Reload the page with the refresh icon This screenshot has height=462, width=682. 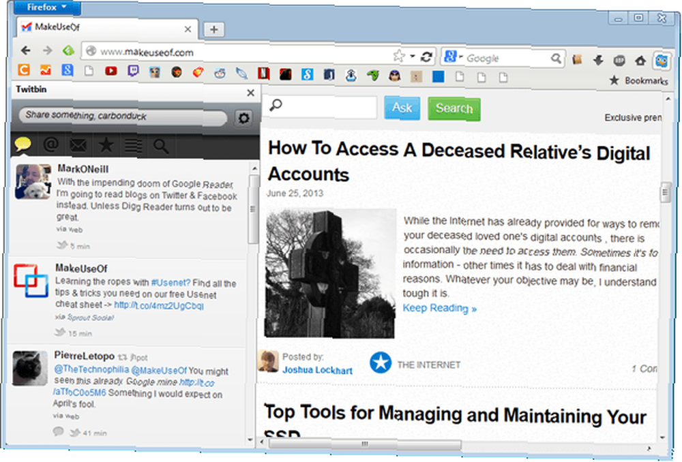[x=427, y=57]
